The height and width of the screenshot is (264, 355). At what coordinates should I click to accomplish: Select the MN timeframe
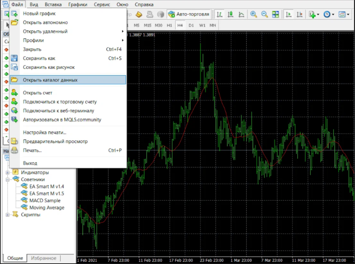pos(212,25)
